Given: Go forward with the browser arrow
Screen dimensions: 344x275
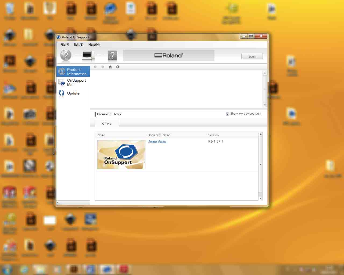Looking at the screenshot, I should coord(102,67).
